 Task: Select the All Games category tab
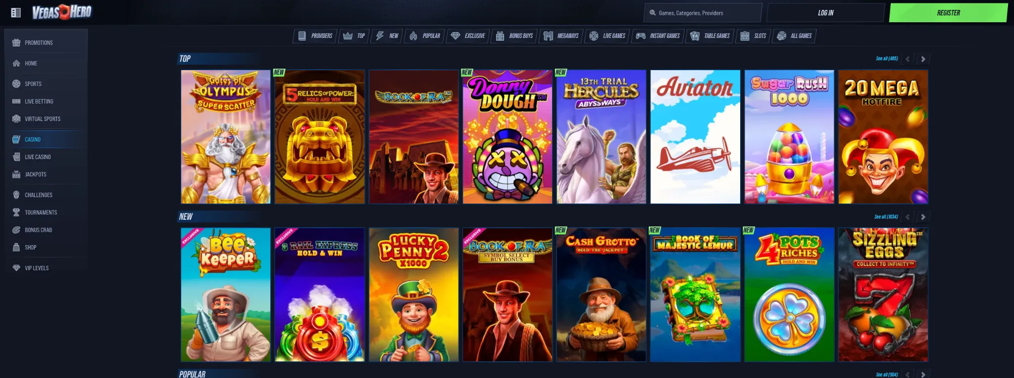pyautogui.click(x=794, y=36)
